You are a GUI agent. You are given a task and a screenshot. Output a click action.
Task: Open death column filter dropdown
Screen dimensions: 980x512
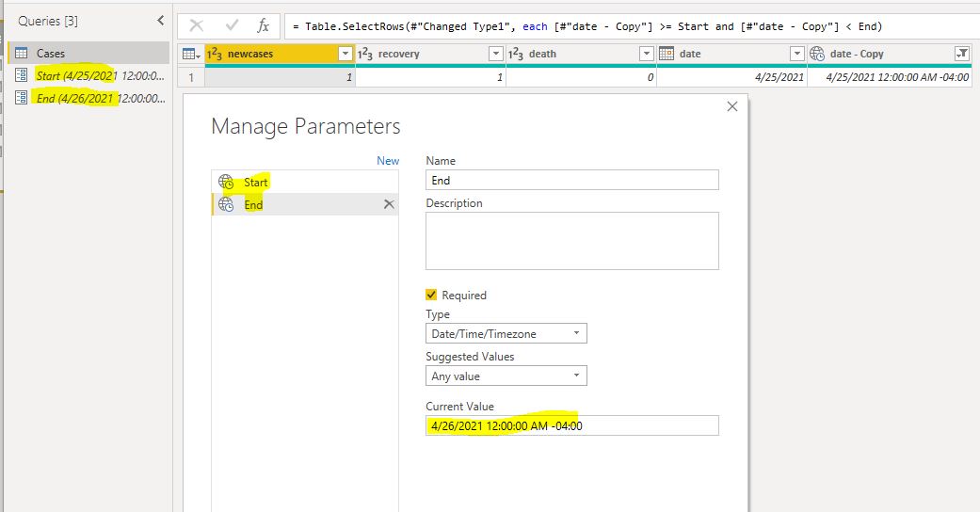coord(647,54)
